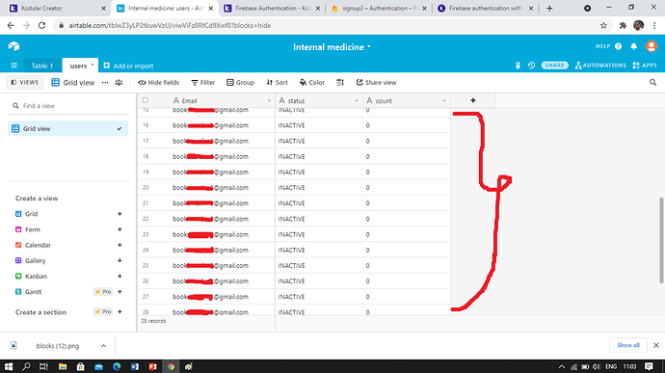Add a new field with plus icon

click(473, 100)
